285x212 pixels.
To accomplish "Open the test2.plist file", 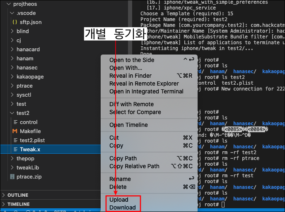I will (32, 140).
